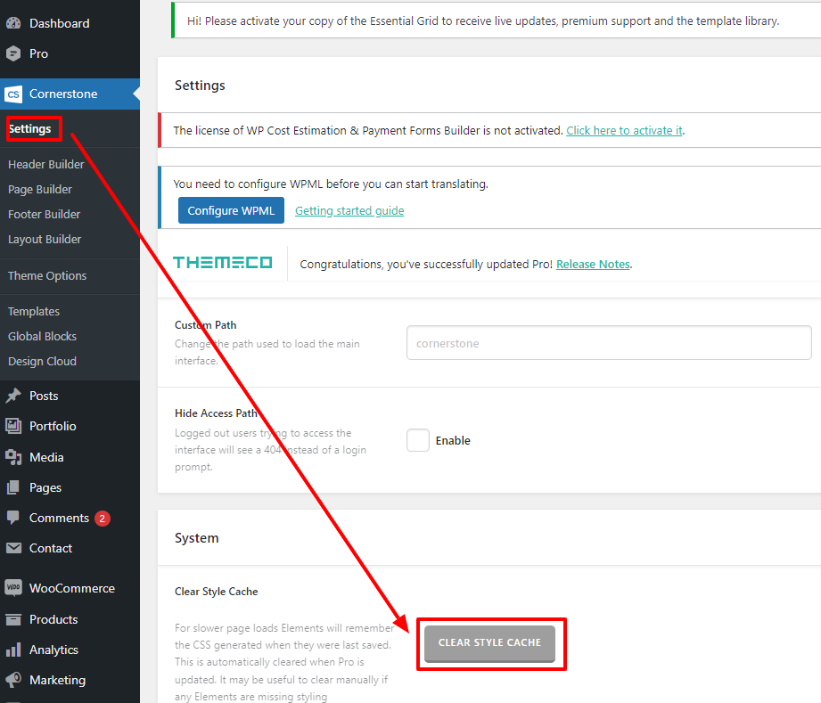Viewport: 821px width, 703px height.
Task: Click the Settings page heading
Action: pos(200,86)
